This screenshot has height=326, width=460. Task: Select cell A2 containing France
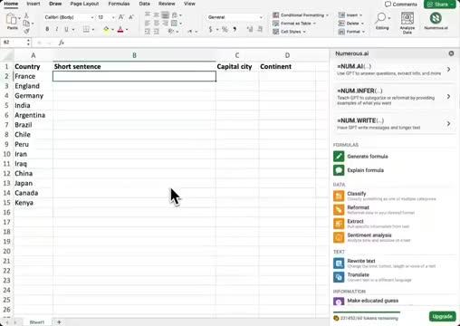click(33, 76)
